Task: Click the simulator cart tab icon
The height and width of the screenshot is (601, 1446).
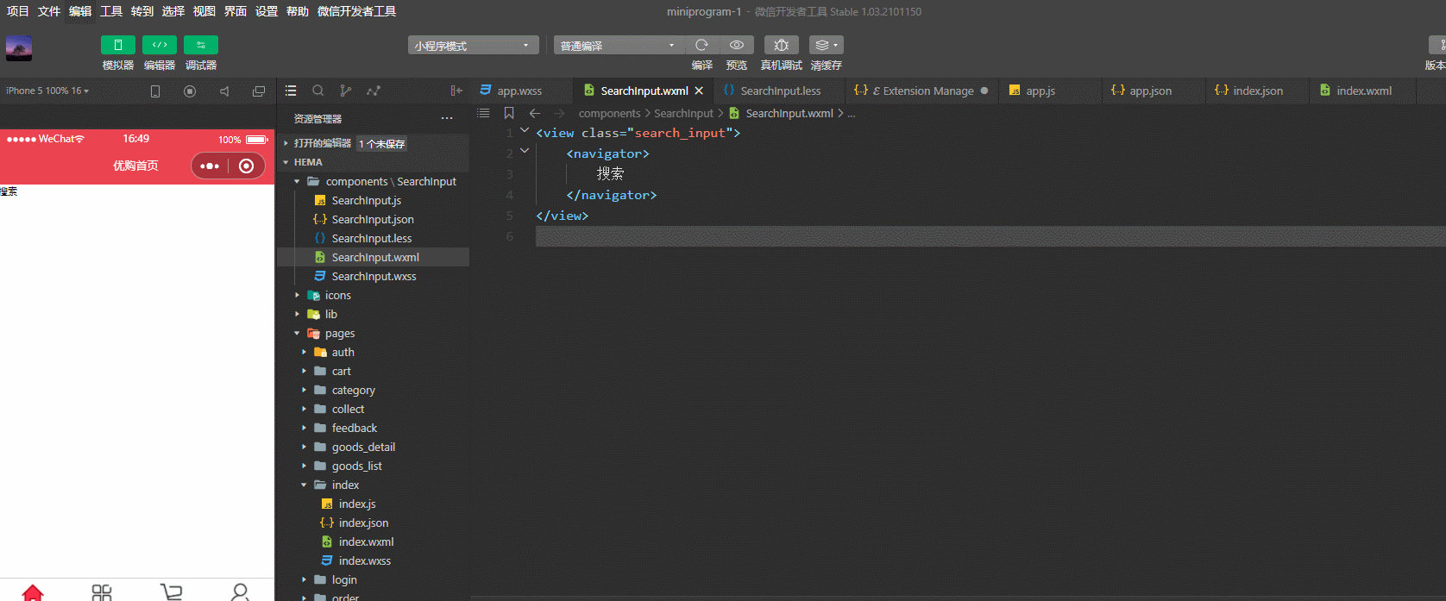Action: (x=171, y=592)
